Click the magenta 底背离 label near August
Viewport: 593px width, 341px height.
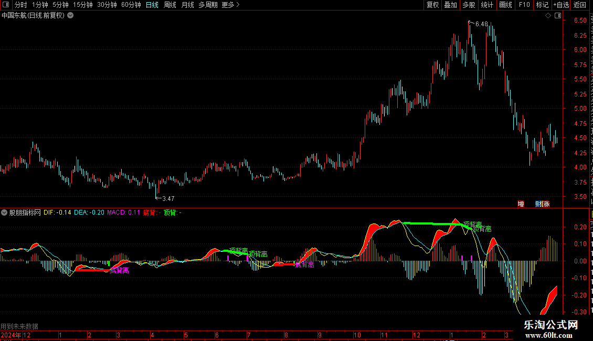tap(304, 264)
